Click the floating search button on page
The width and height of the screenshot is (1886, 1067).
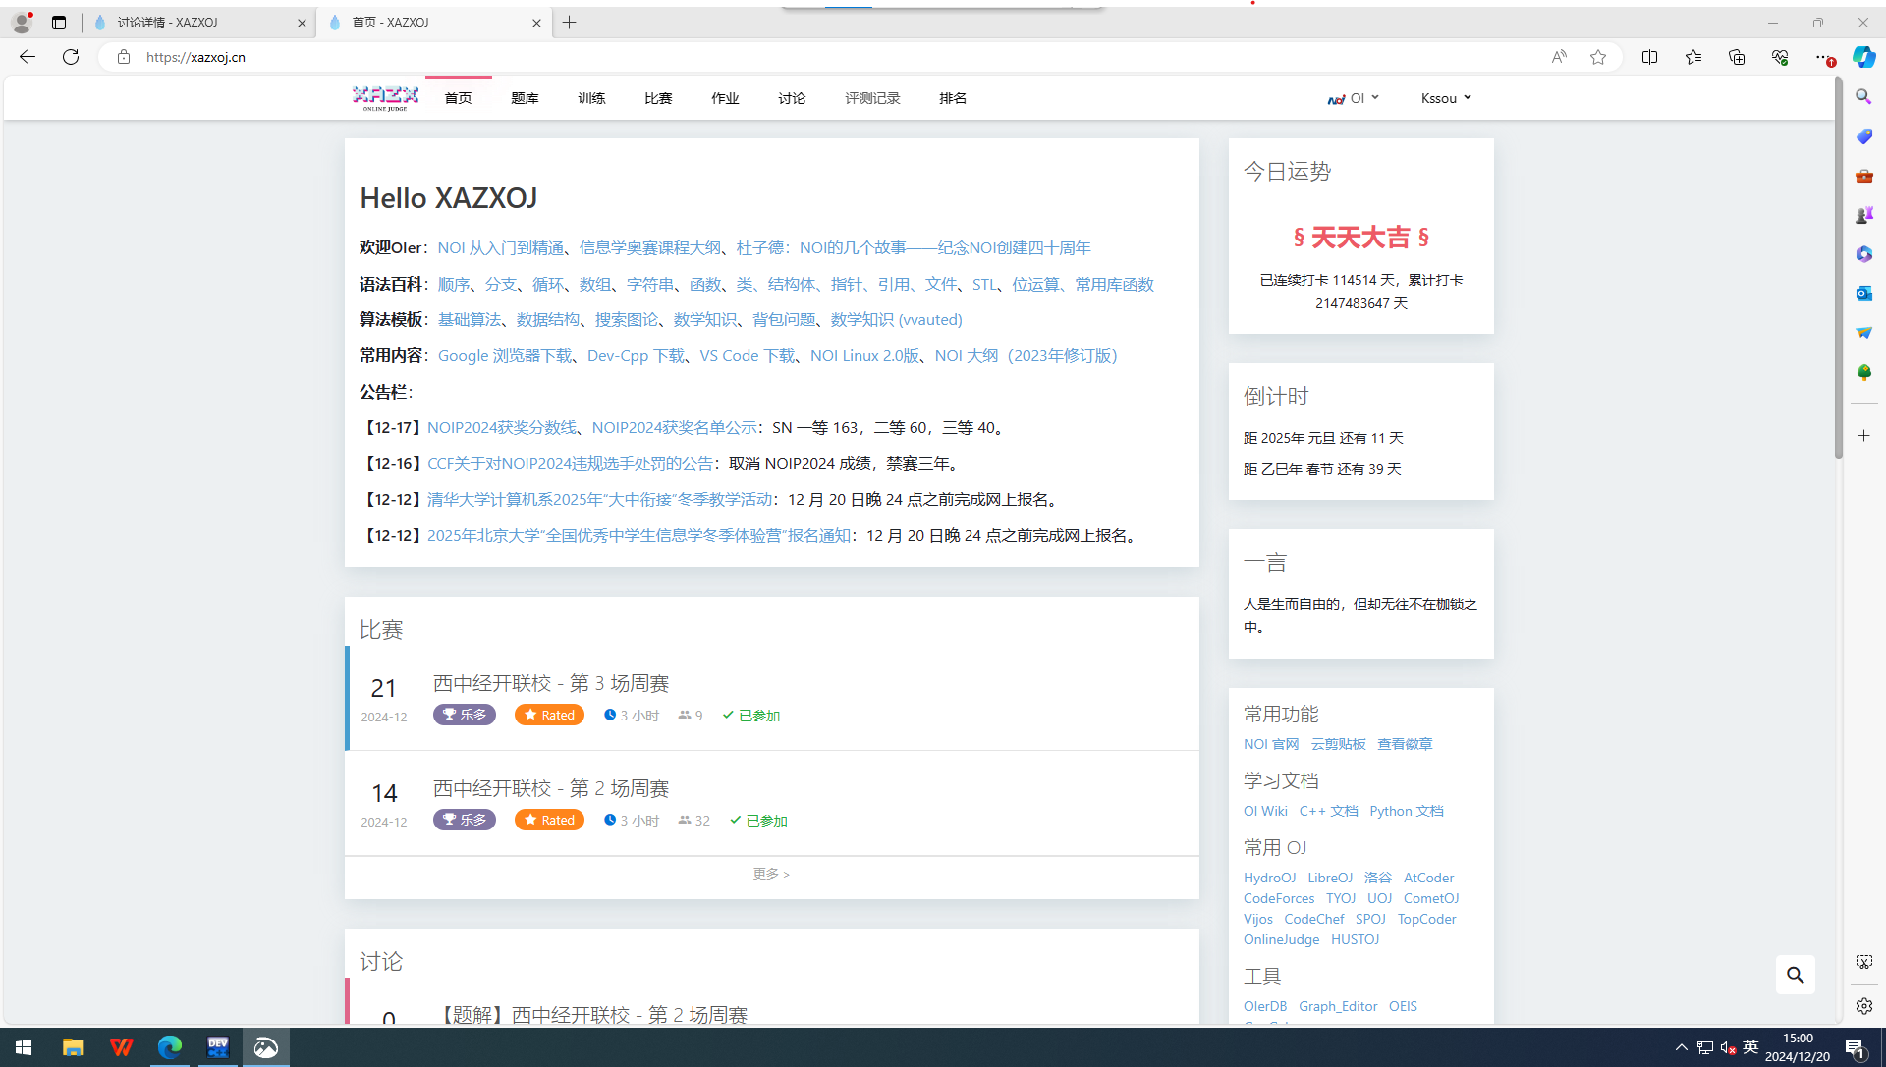pyautogui.click(x=1795, y=975)
